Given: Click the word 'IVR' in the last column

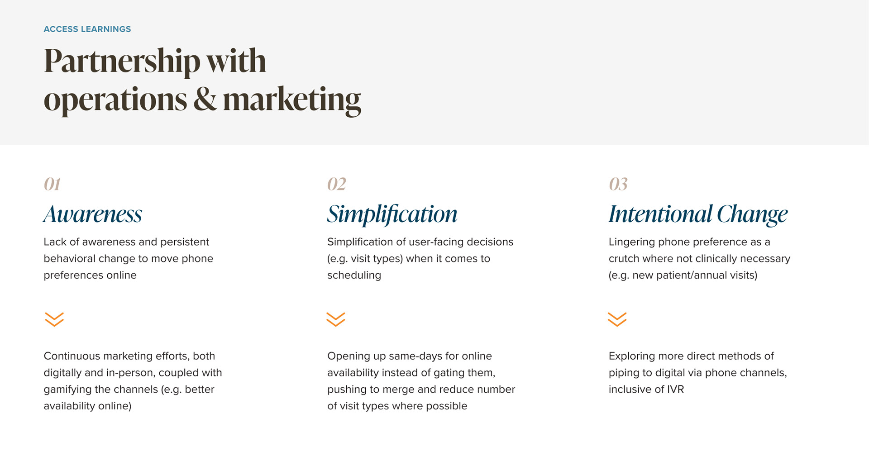Looking at the screenshot, I should (x=675, y=389).
